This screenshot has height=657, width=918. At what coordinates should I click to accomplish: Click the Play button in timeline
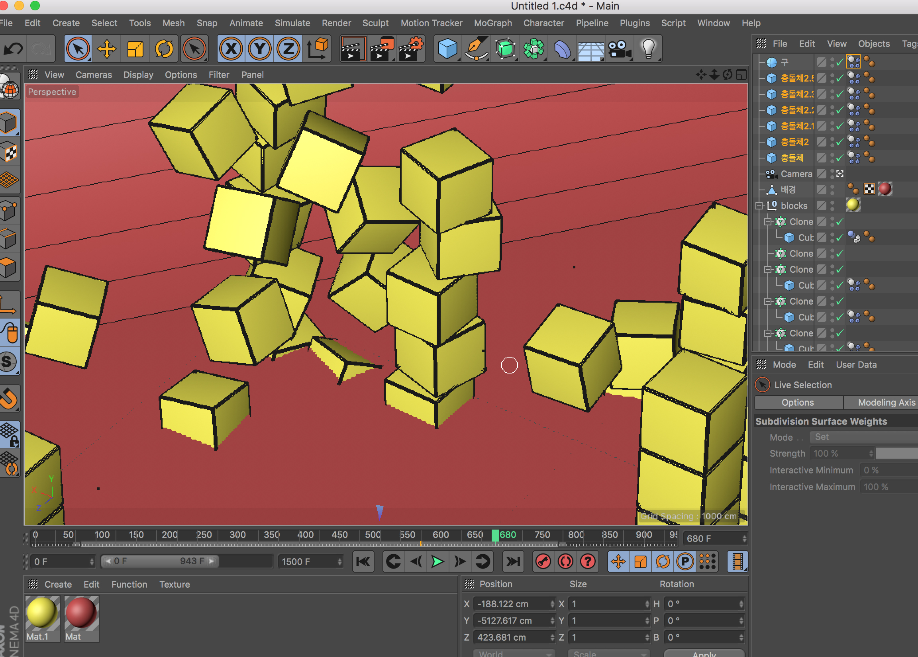[437, 562]
